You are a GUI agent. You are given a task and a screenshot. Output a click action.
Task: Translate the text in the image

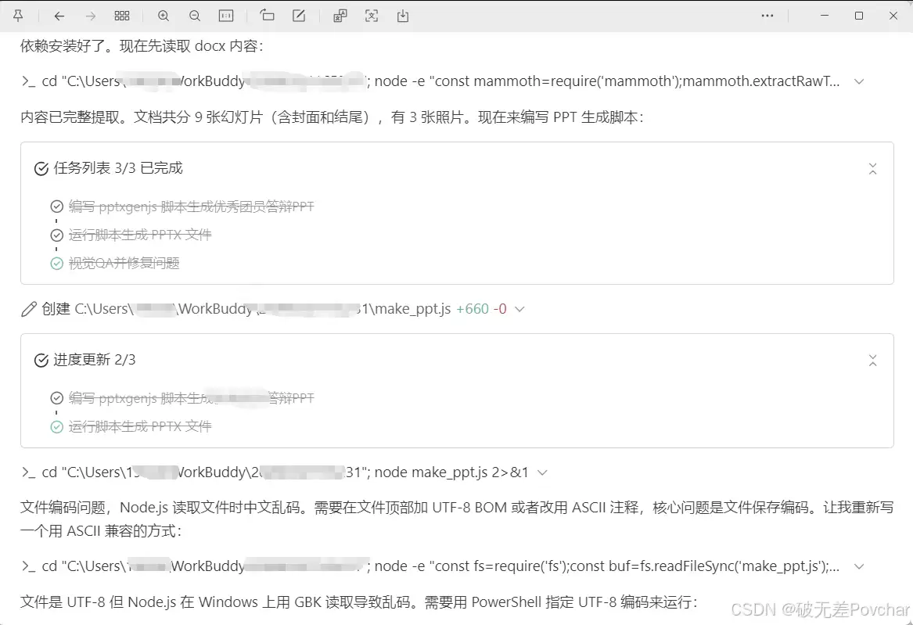tap(340, 16)
